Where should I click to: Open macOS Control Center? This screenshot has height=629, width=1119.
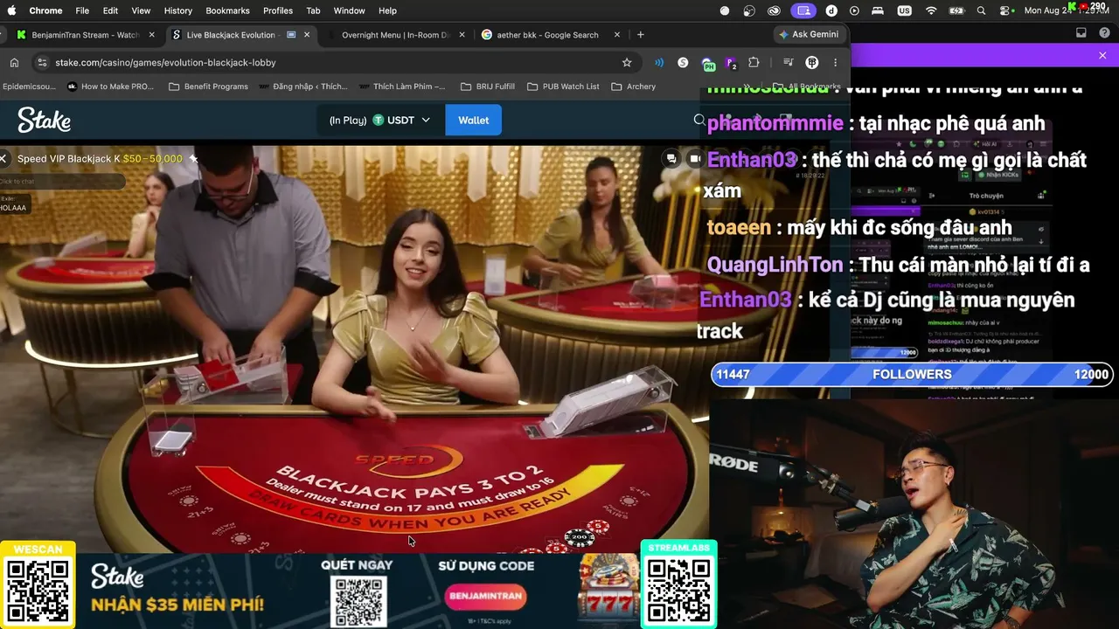tap(1005, 10)
